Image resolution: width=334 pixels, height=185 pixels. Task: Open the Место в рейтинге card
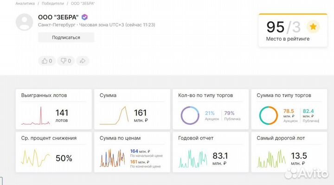coord(293,30)
